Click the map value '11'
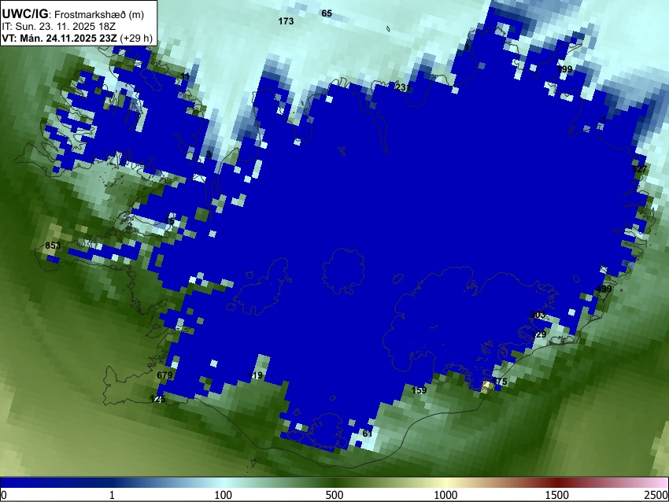Viewport: 669px width, 502px height. pos(185,76)
